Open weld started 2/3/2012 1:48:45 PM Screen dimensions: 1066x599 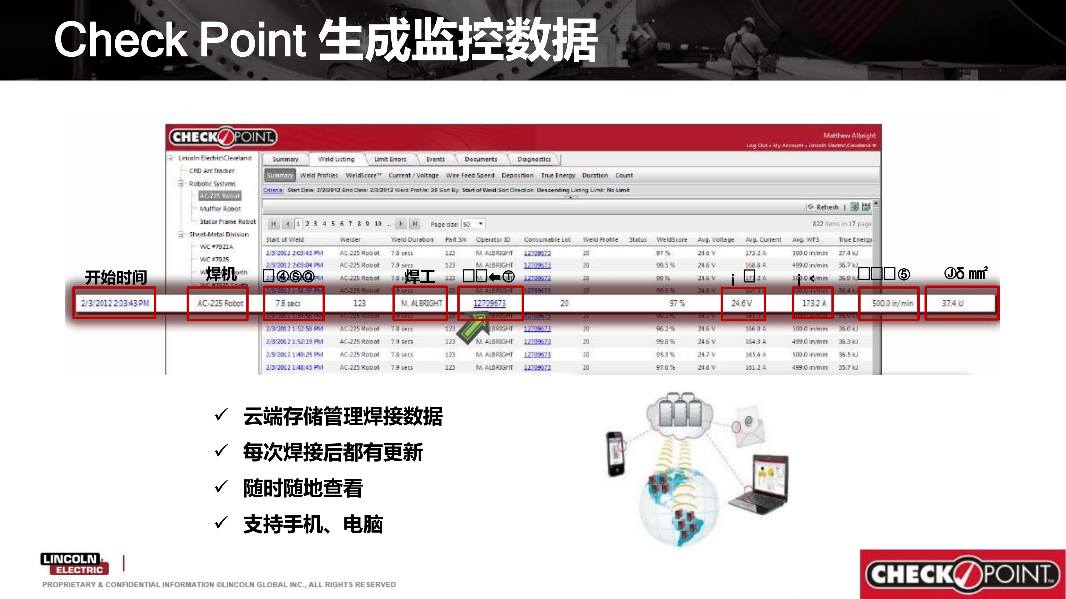coord(295,367)
